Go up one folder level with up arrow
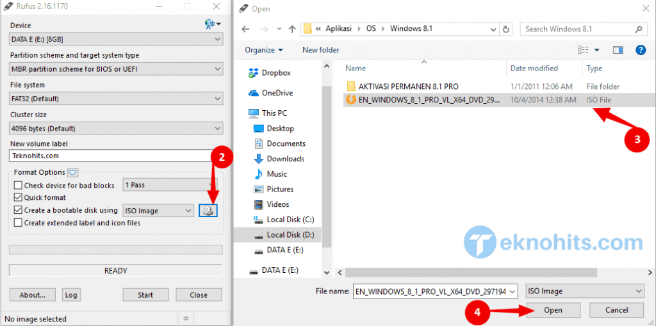 [292, 29]
